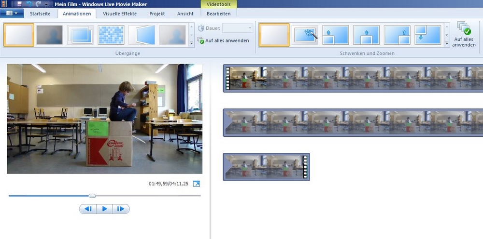Screen dimensions: 483x239
Task: Step to the previous frame
Action: click(x=88, y=209)
